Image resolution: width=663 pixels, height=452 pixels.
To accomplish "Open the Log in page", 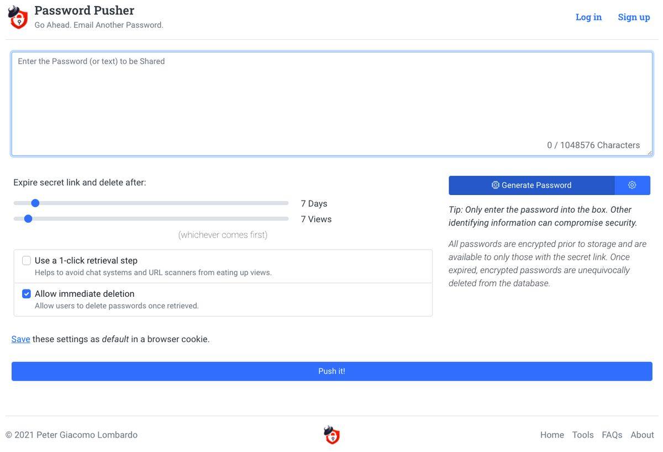I will point(588,17).
